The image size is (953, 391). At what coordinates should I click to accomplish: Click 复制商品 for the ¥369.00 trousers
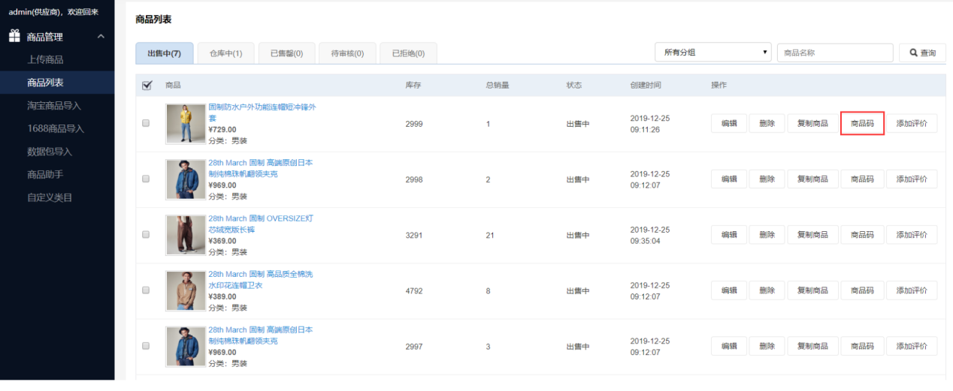(812, 235)
